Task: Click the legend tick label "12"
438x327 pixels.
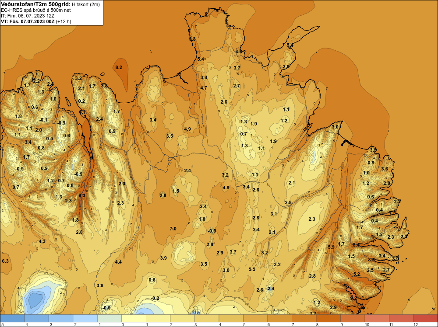Action: pyautogui.click(x=416, y=324)
